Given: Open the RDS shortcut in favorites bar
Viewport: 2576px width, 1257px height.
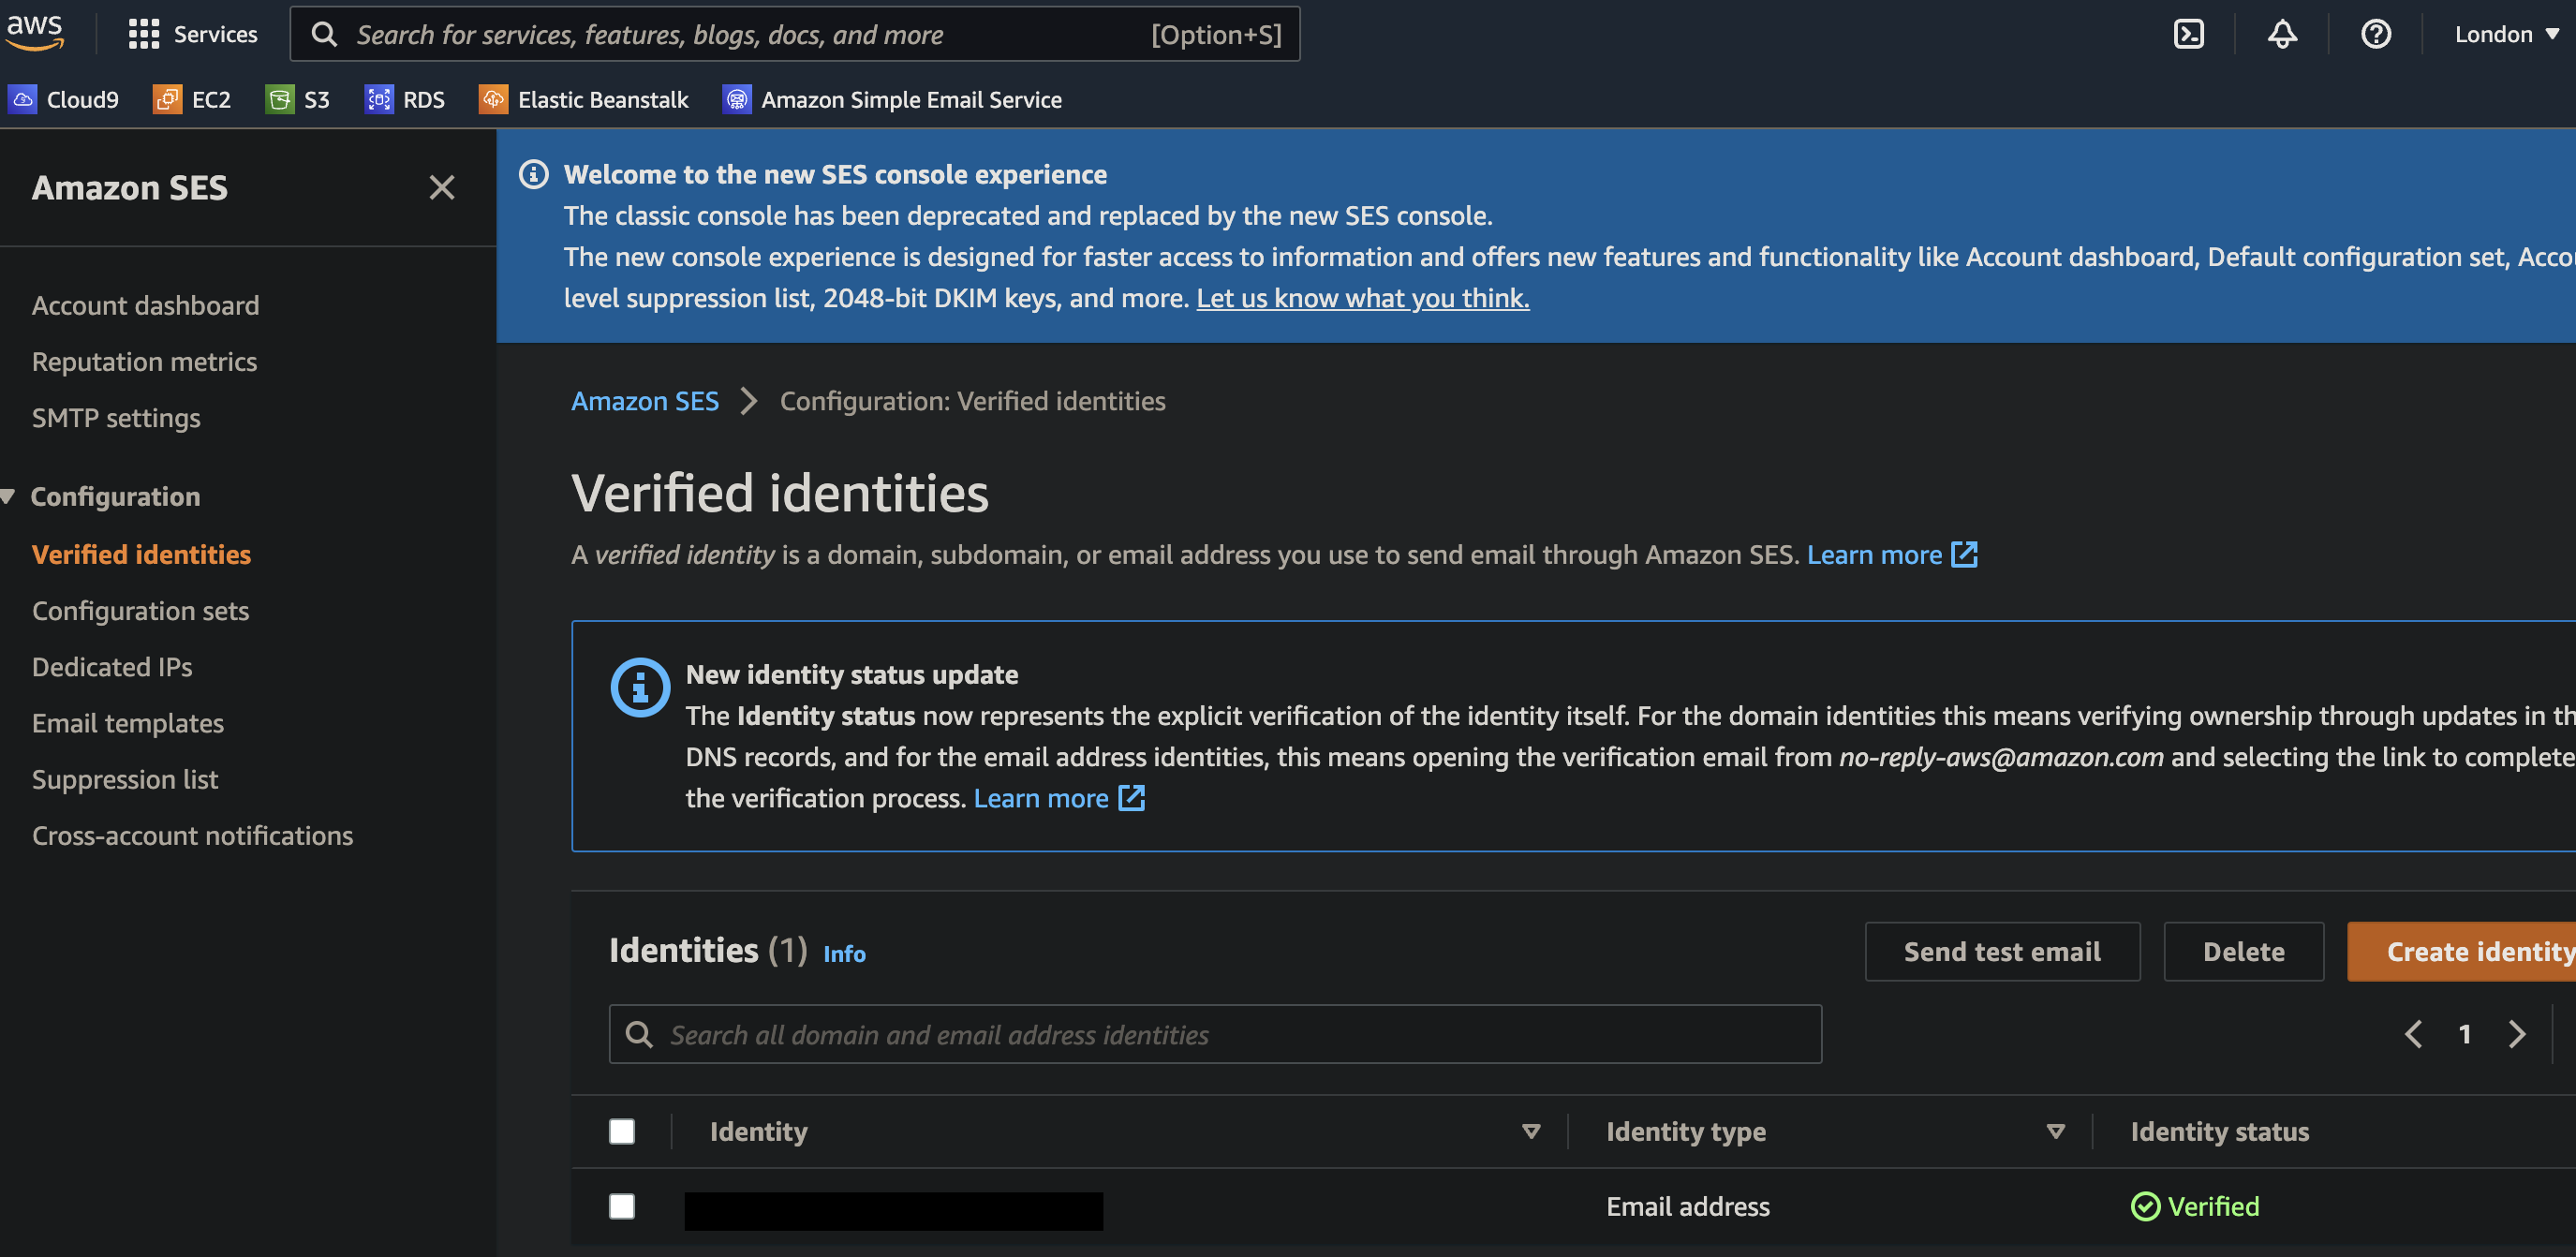Looking at the screenshot, I should tap(404, 99).
